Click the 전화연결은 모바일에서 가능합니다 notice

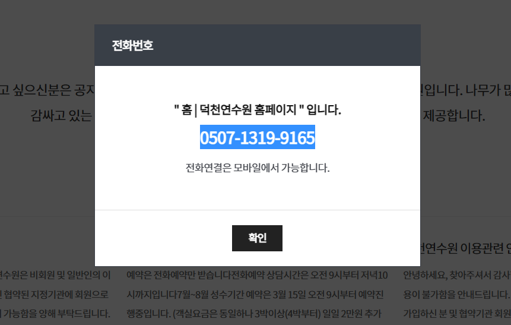tap(258, 168)
